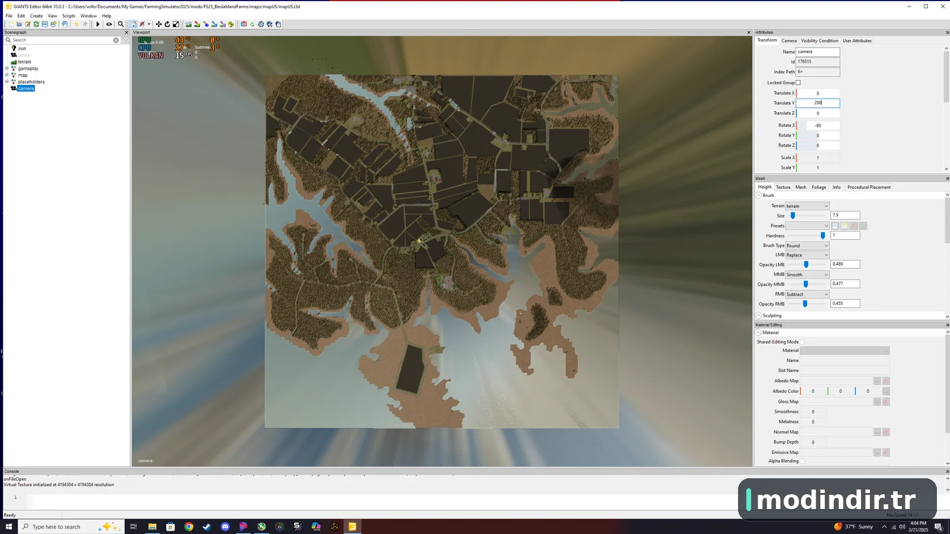Open the LMB mode dropdown

coord(807,255)
